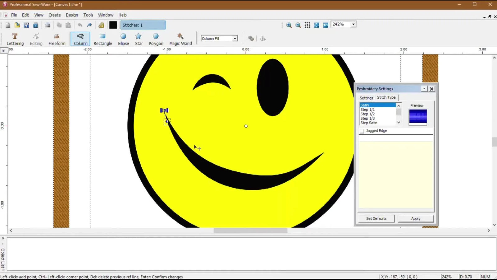The width and height of the screenshot is (497, 280).
Task: Select Step Satin in stitch list
Action: 369,123
